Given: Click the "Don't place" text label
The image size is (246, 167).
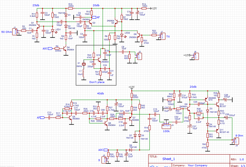Looking at the screenshot, I should (x=97, y=82).
